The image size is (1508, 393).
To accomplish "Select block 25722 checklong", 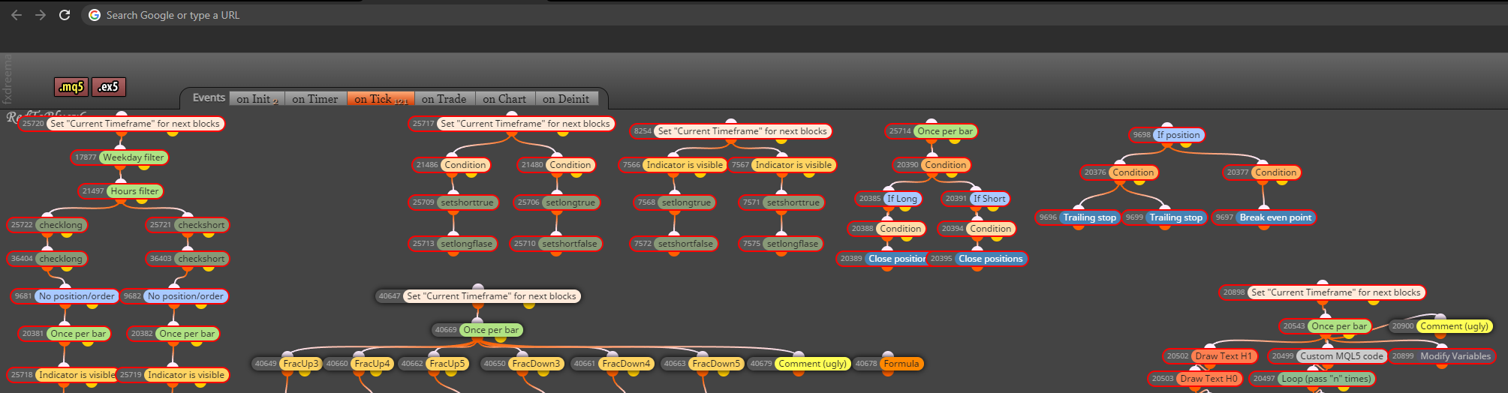I will point(48,225).
